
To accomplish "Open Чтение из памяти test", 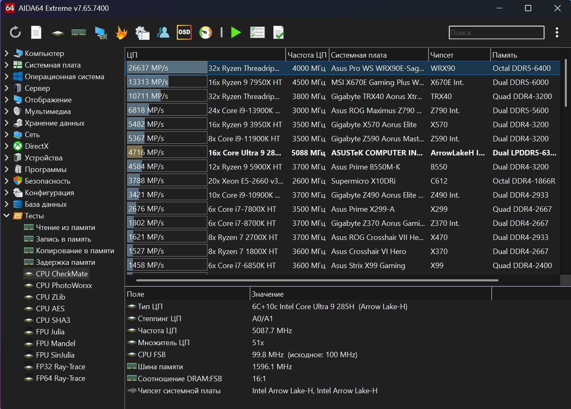I will coord(65,227).
